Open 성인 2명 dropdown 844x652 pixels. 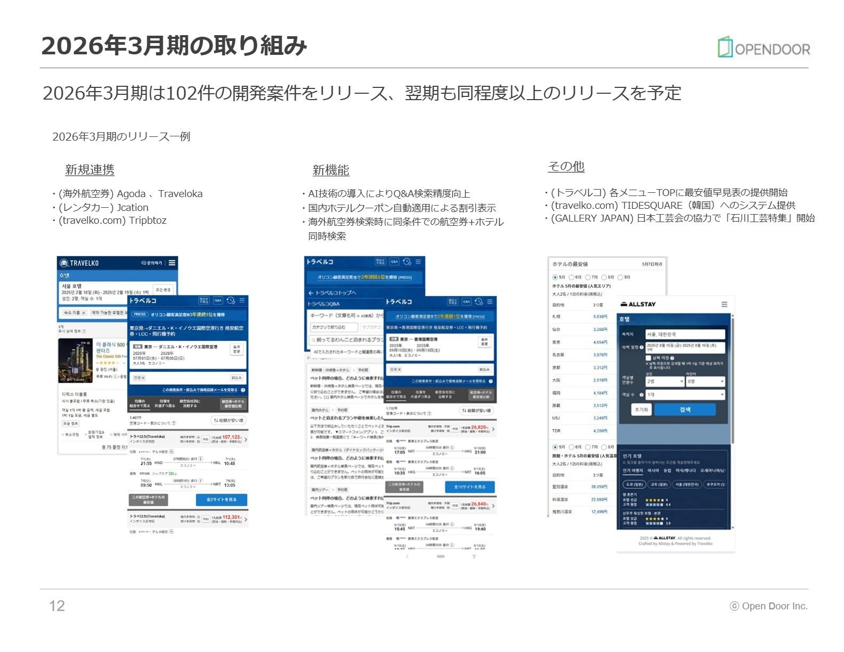coord(664,382)
